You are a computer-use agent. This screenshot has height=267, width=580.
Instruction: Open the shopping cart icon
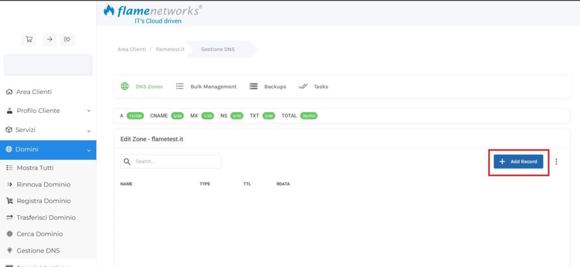[x=29, y=39]
